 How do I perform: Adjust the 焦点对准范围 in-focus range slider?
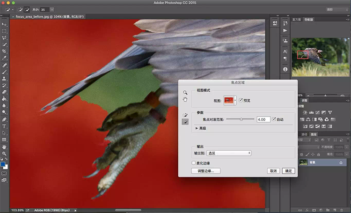pos(241,119)
